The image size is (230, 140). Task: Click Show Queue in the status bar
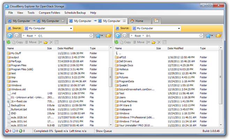click(x=104, y=131)
